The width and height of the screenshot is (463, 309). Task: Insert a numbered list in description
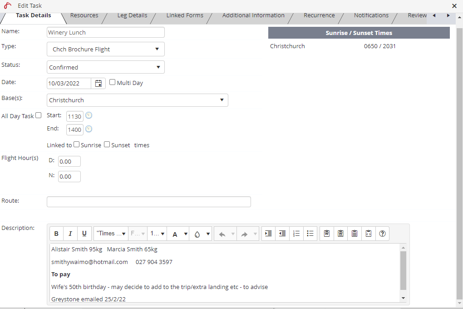(296, 234)
